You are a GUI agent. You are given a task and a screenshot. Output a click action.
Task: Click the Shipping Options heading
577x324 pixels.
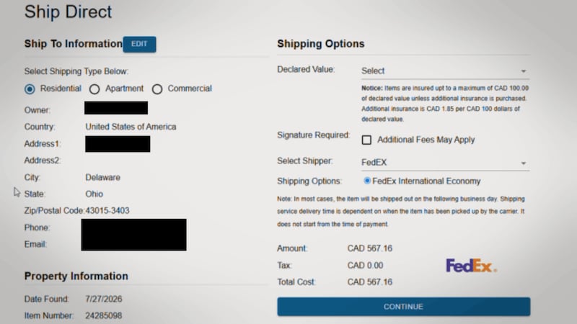click(321, 44)
